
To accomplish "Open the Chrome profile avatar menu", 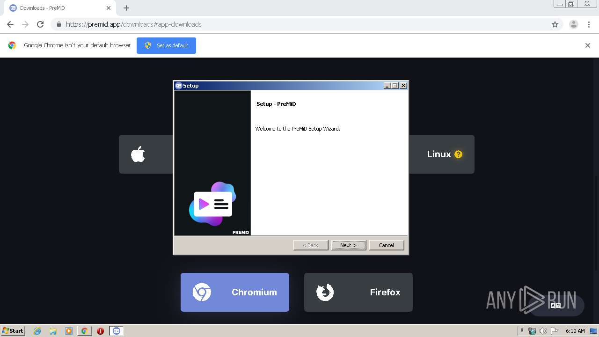I will click(x=574, y=24).
